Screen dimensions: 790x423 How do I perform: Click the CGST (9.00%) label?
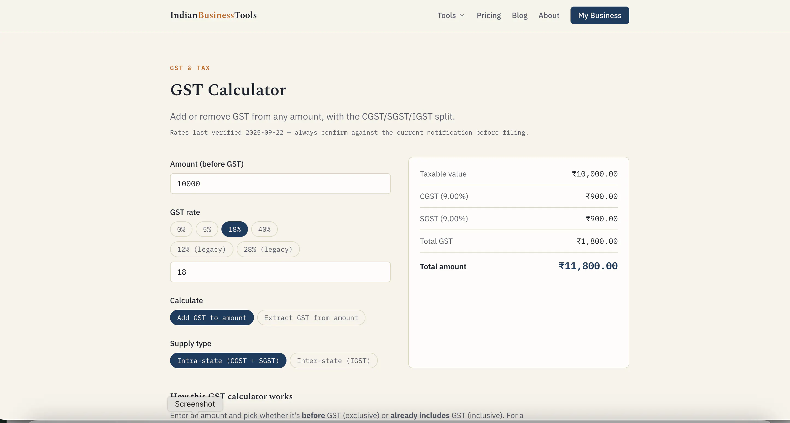pyautogui.click(x=444, y=196)
